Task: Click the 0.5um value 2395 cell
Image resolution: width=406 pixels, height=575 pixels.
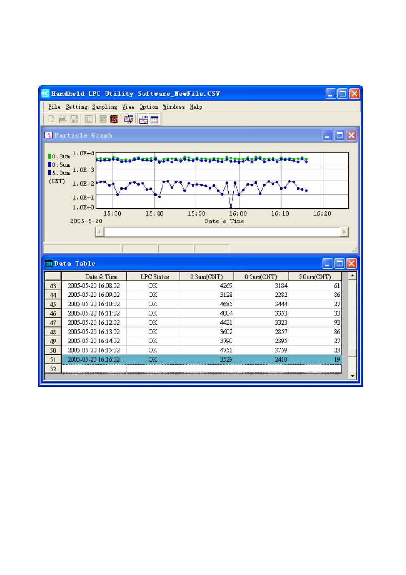Action: pyautogui.click(x=261, y=341)
